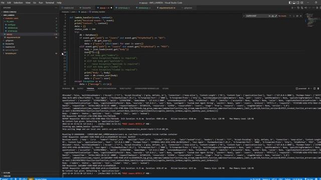Open .gitignore in the explorer tree
Image resolution: width=321 pixels, height=180 pixels.
point(30,40)
